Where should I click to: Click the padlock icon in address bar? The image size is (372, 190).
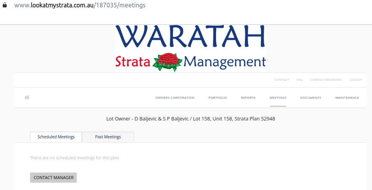click(5, 5)
